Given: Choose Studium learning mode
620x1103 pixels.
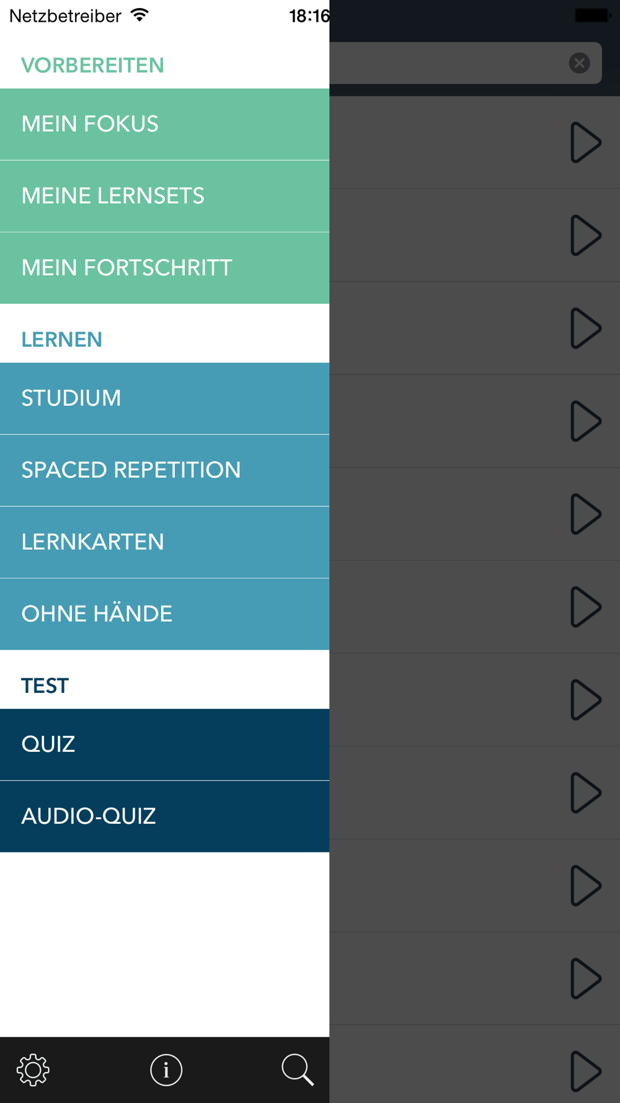Looking at the screenshot, I should point(164,398).
